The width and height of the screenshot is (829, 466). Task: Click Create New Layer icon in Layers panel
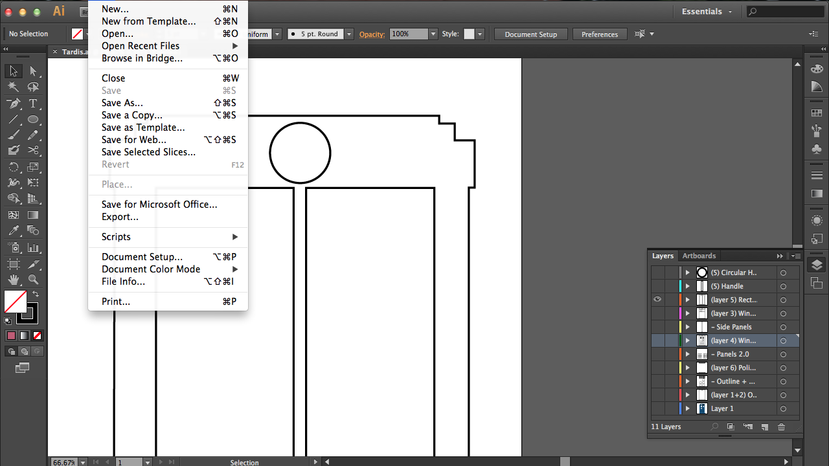coord(764,427)
